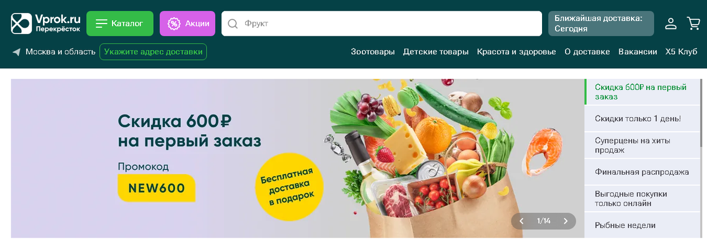Click the percent icon on Акции
707x240 pixels.
pyautogui.click(x=174, y=24)
